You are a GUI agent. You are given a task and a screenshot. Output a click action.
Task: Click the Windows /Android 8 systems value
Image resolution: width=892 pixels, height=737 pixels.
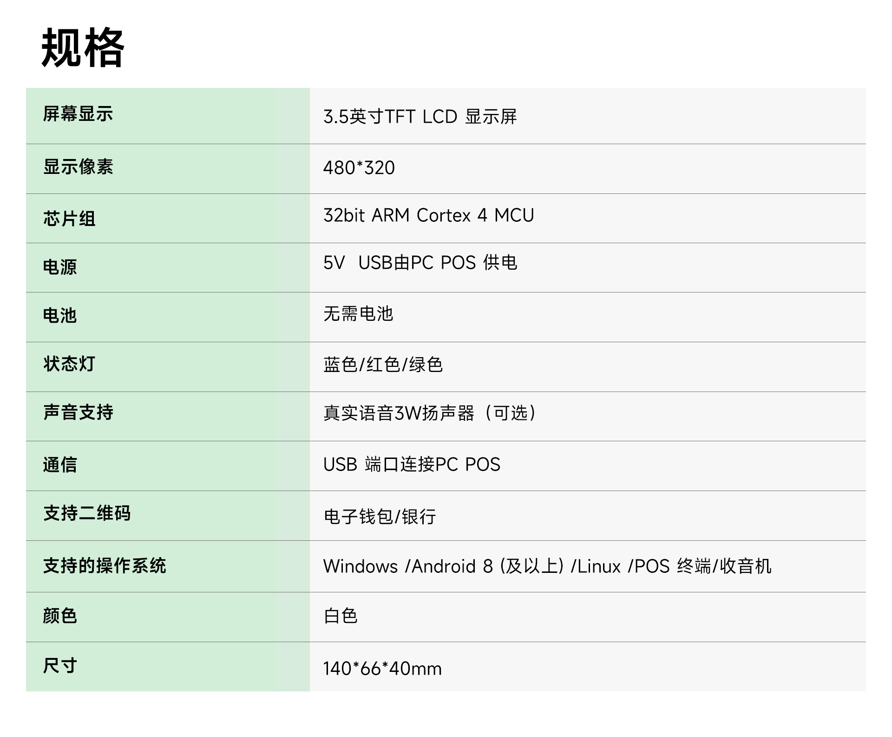pyautogui.click(x=547, y=566)
